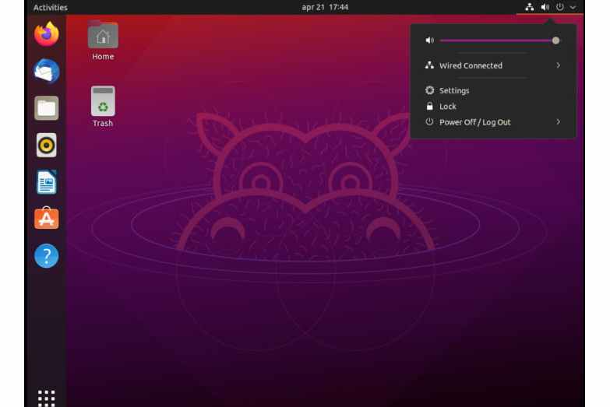Click the Activities button

pyautogui.click(x=50, y=7)
